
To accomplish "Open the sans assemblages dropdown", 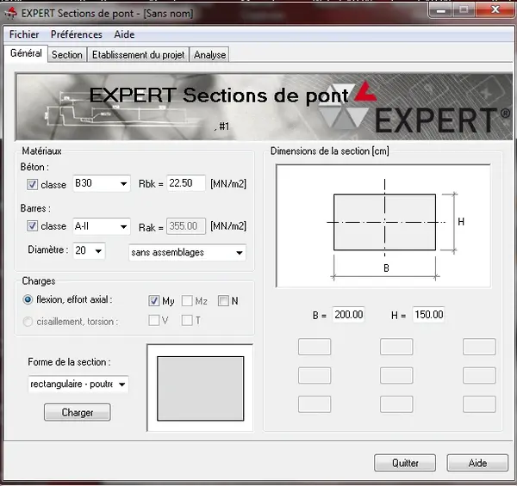I will click(x=187, y=252).
